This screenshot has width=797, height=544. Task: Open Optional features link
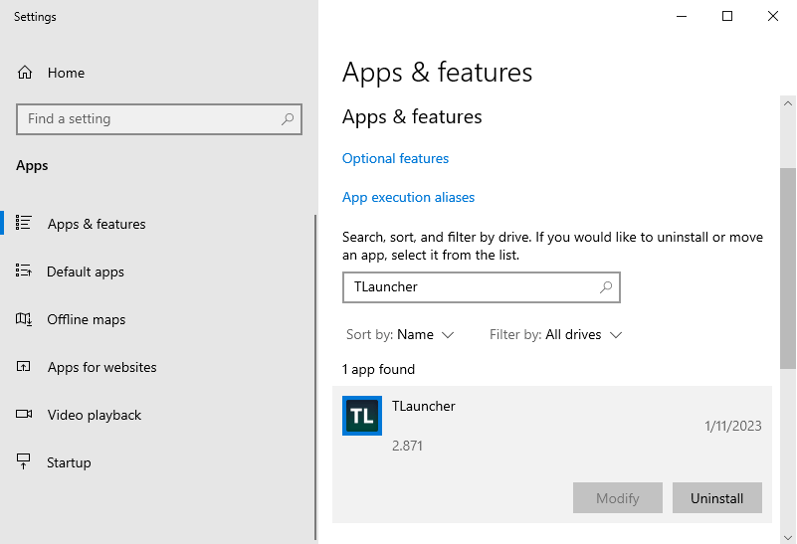click(x=395, y=158)
